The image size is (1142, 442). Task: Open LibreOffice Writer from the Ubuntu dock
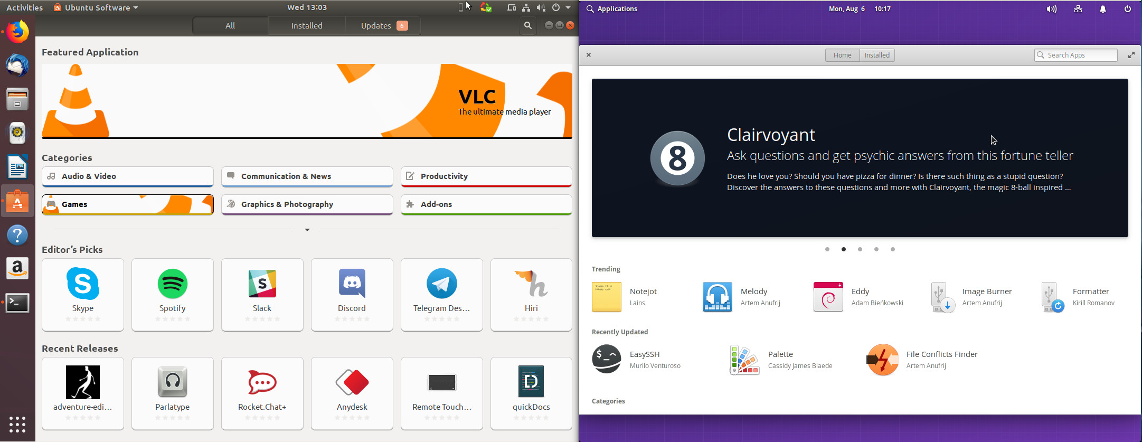[x=17, y=167]
